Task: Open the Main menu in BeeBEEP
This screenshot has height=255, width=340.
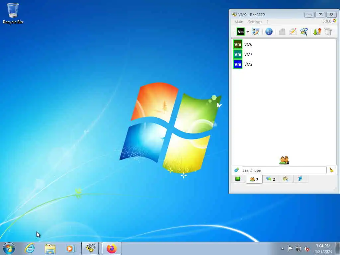Action: coord(239,22)
